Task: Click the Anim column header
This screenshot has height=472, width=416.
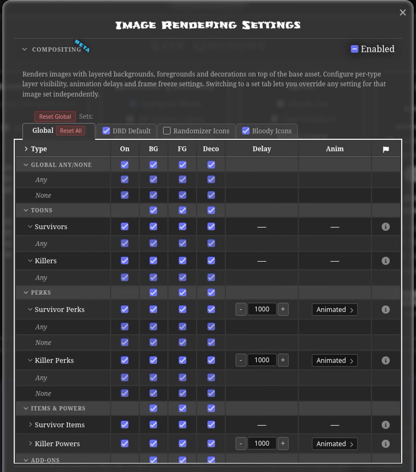Action: [x=335, y=149]
